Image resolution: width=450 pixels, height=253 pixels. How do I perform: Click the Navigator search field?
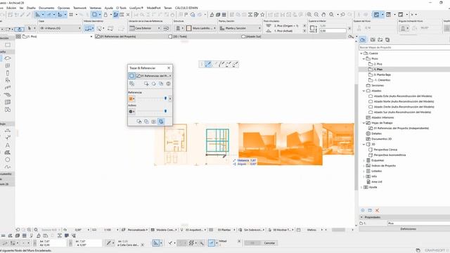point(404,47)
